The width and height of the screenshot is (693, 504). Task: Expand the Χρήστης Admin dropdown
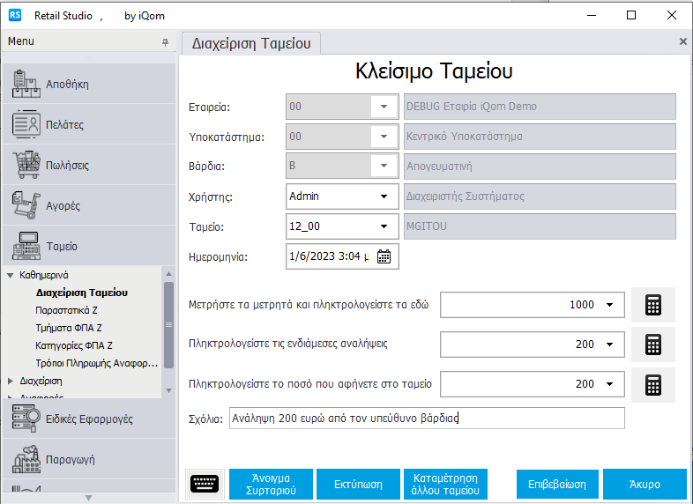pyautogui.click(x=384, y=196)
